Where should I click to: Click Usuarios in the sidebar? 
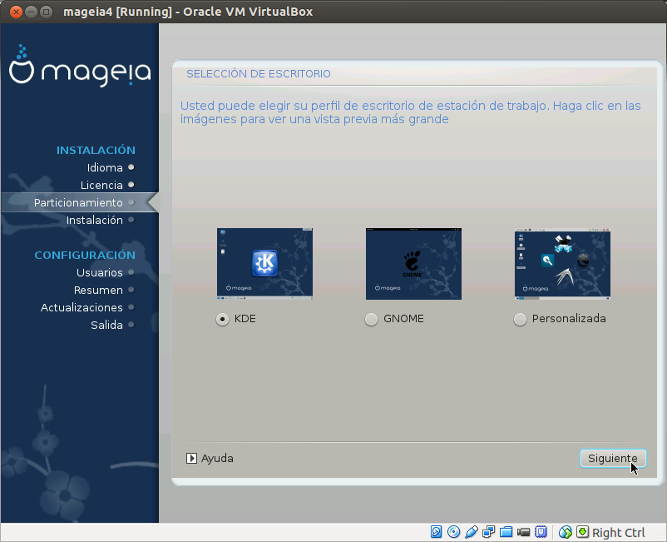pos(101,272)
